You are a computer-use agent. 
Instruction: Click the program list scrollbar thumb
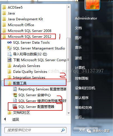pyautogui.click(x=69, y=60)
